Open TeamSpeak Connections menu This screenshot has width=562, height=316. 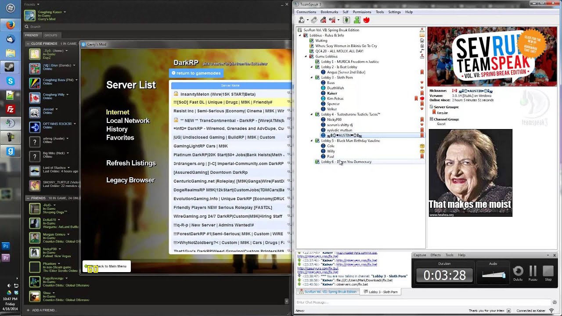(306, 12)
